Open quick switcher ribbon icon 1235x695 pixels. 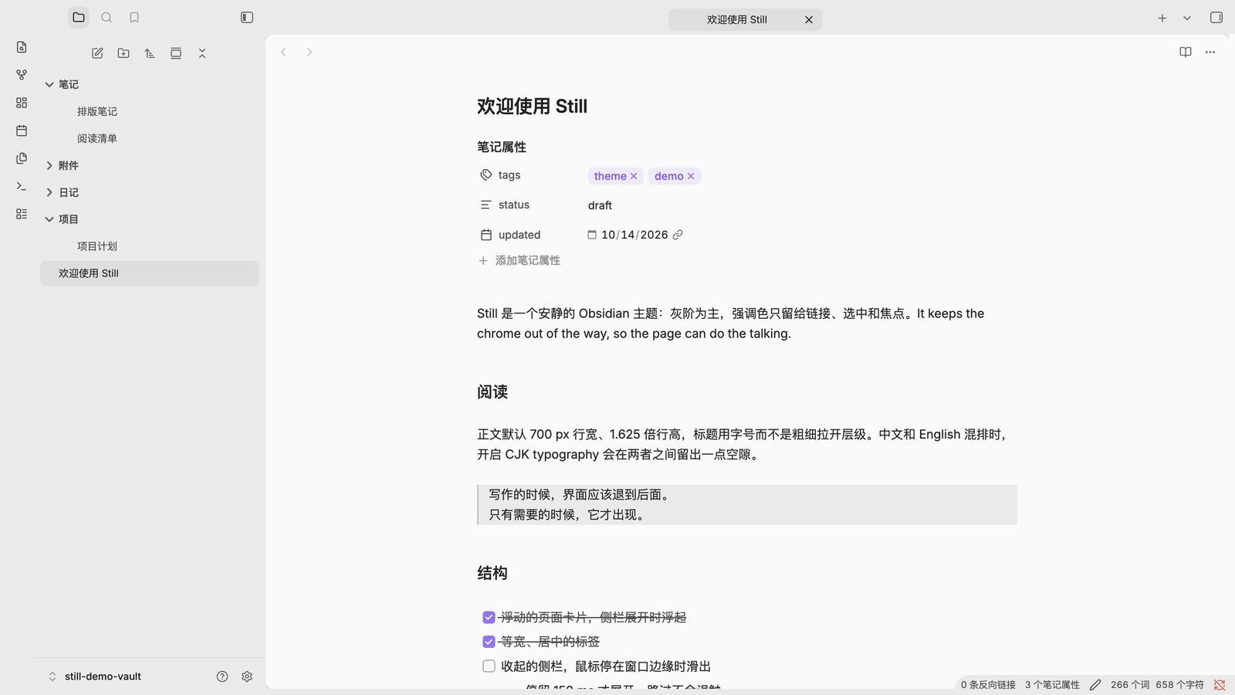[22, 47]
